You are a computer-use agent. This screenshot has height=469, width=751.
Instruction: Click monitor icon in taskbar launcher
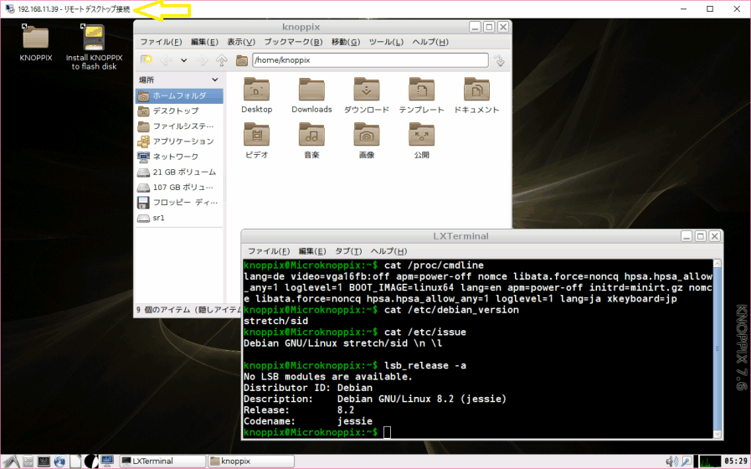(107, 461)
